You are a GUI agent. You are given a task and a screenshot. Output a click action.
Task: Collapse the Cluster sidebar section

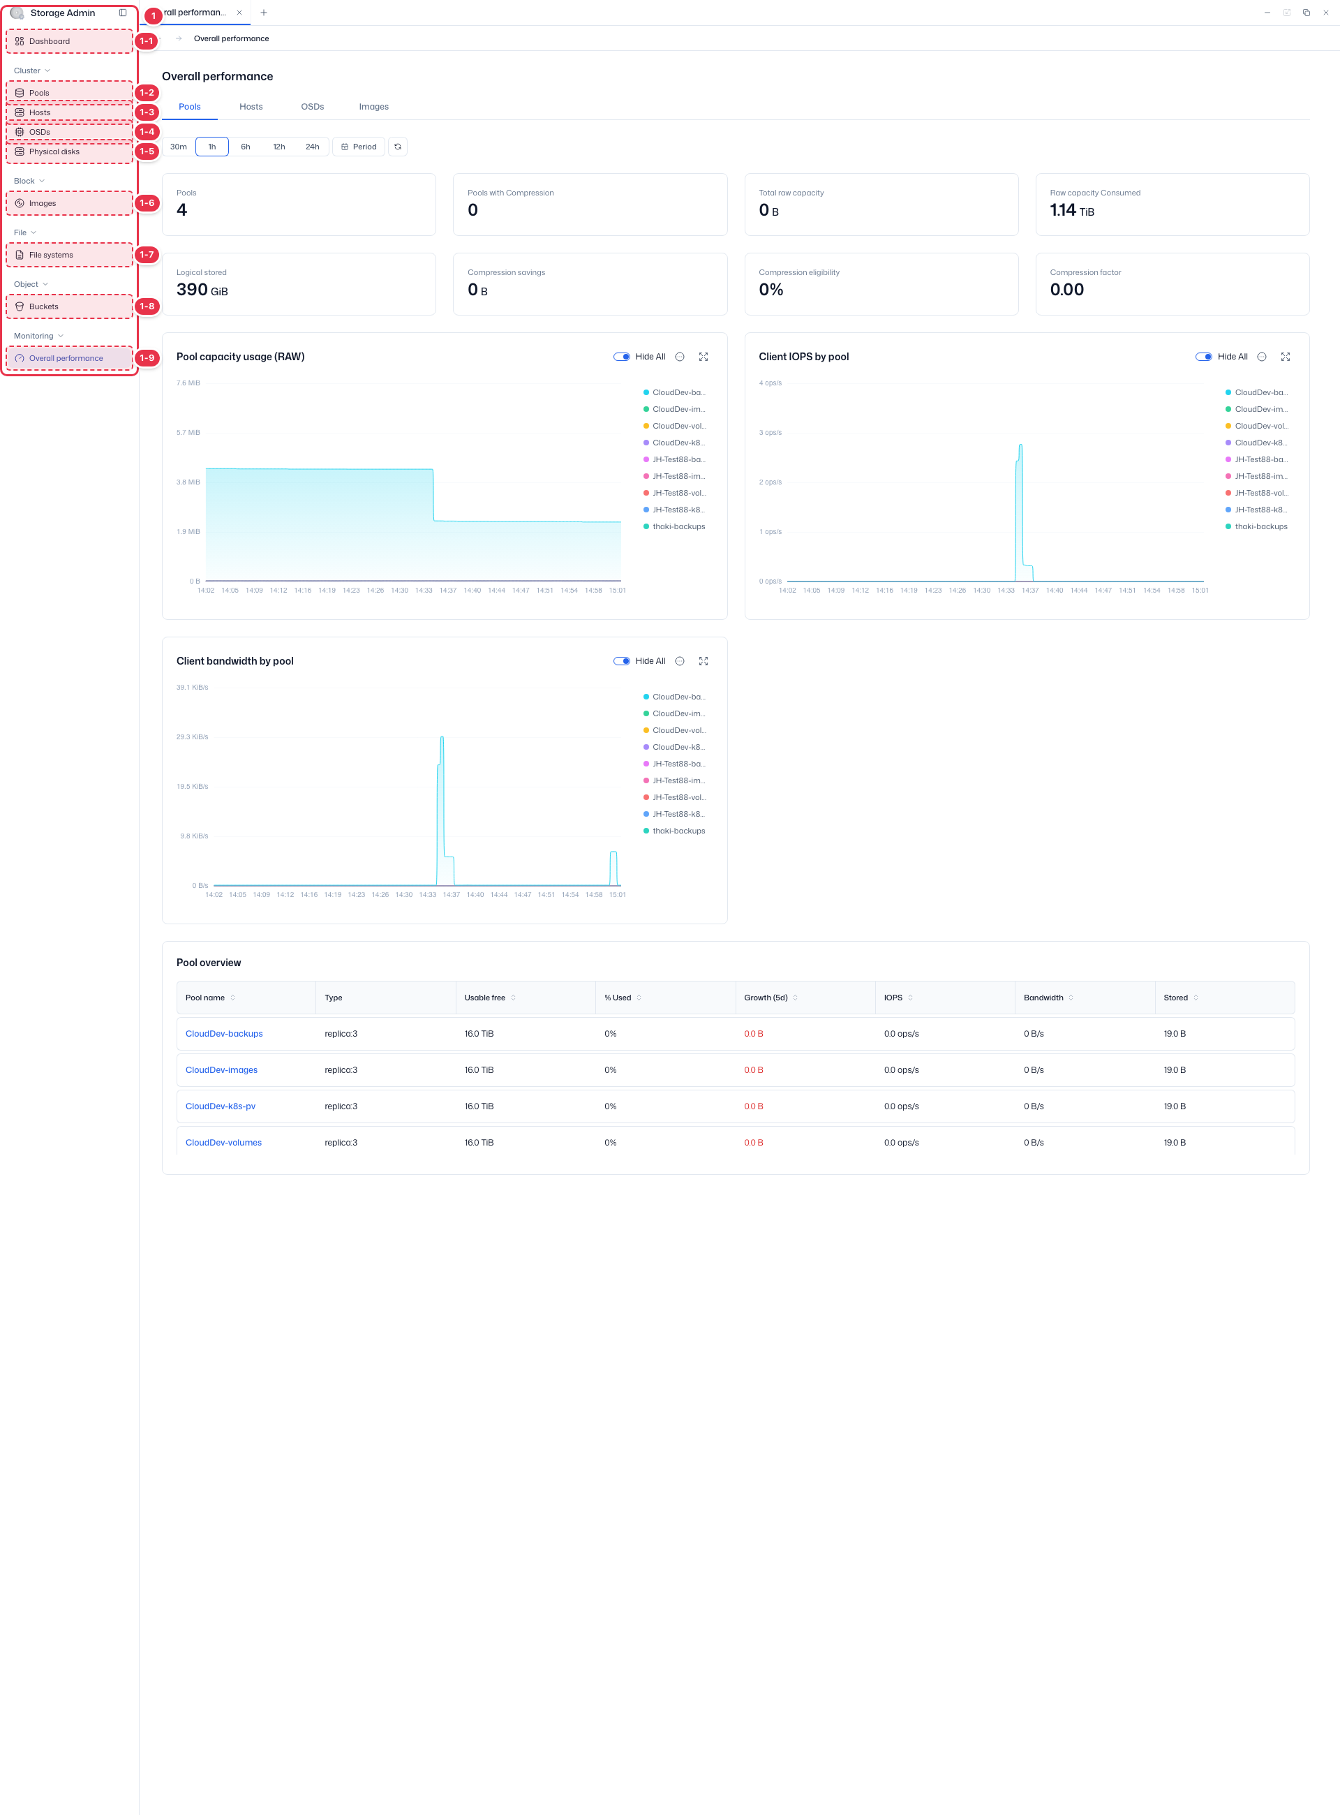click(32, 71)
